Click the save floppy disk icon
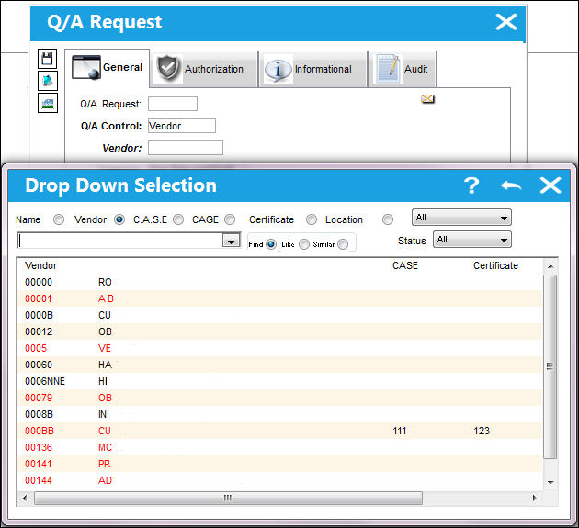Screen dimensions: 579x528 tap(47, 59)
